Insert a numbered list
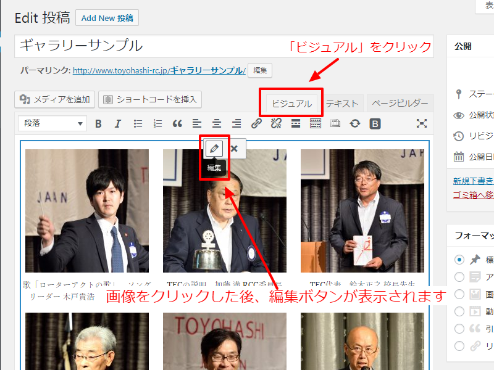Image resolution: width=494 pixels, height=370 pixels. (x=157, y=123)
